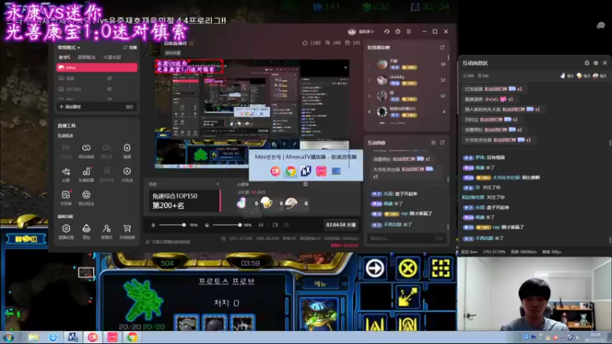Open the hamburger menu in app header

click(x=409, y=31)
